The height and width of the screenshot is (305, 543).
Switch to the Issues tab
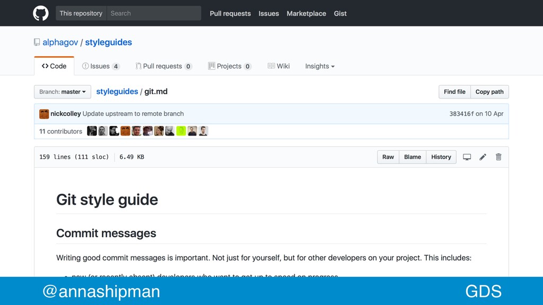[x=101, y=66]
